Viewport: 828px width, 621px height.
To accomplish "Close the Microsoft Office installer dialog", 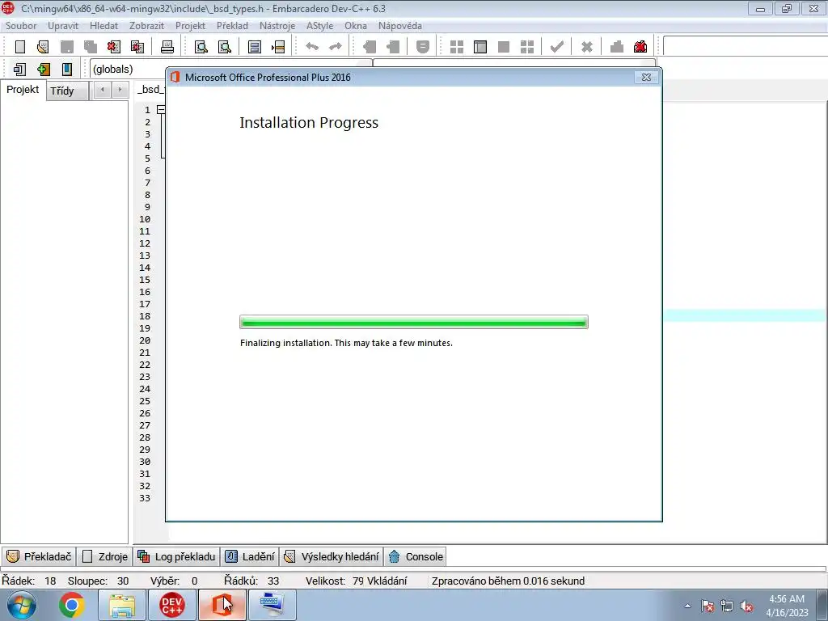I will coord(646,77).
